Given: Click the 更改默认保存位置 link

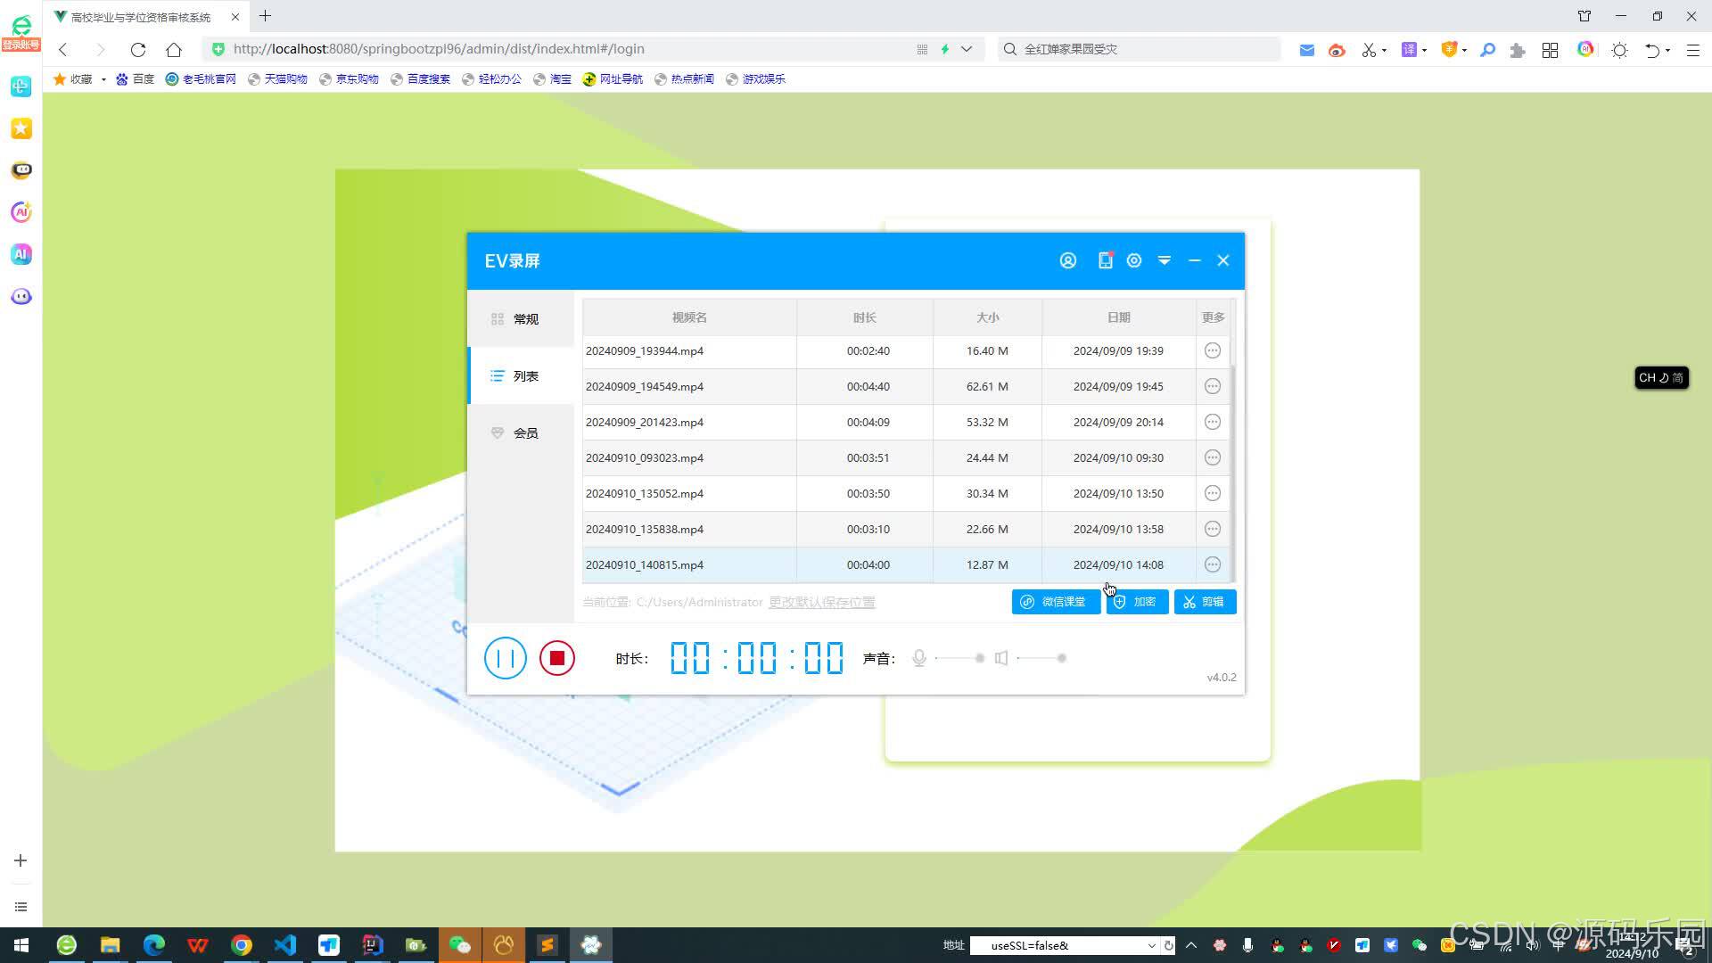Looking at the screenshot, I should point(821,602).
